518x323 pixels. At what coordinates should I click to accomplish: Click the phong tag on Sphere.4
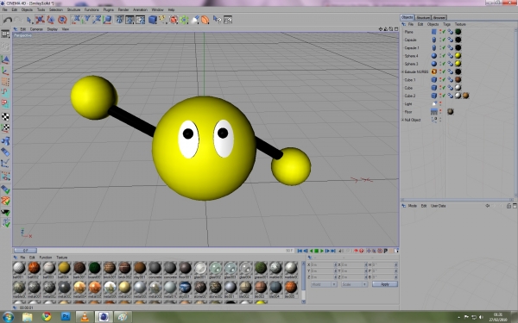tap(451, 56)
